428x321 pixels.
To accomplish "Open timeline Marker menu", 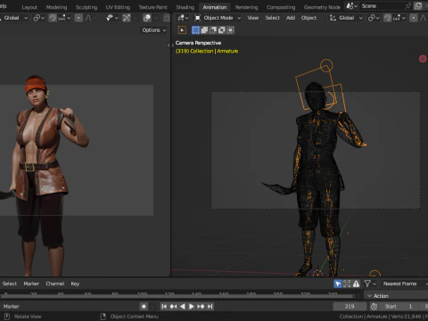I will point(31,284).
